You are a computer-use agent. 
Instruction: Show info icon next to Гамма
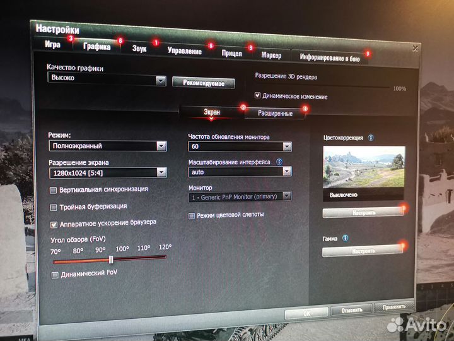[345, 238]
